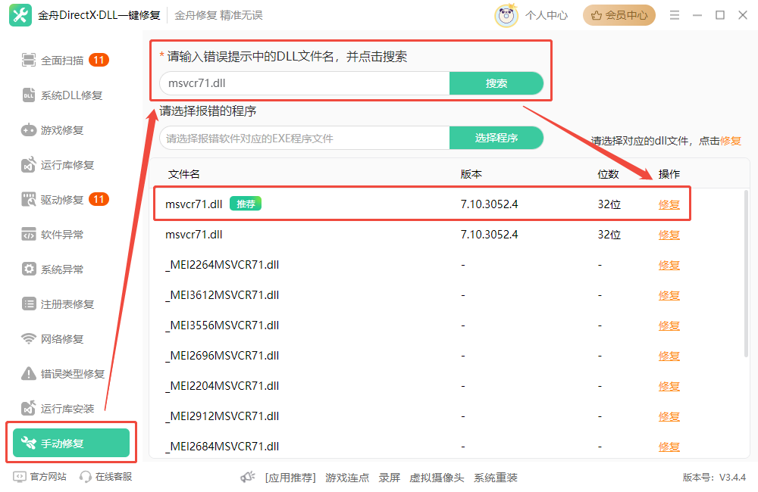758x492 pixels.
Task: Open the hamburger menu icon
Action: pyautogui.click(x=675, y=15)
